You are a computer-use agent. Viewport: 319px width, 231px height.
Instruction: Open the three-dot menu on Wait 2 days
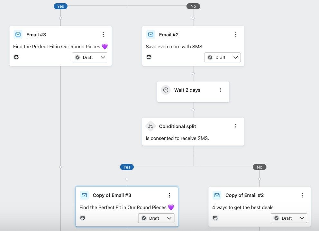(x=221, y=90)
